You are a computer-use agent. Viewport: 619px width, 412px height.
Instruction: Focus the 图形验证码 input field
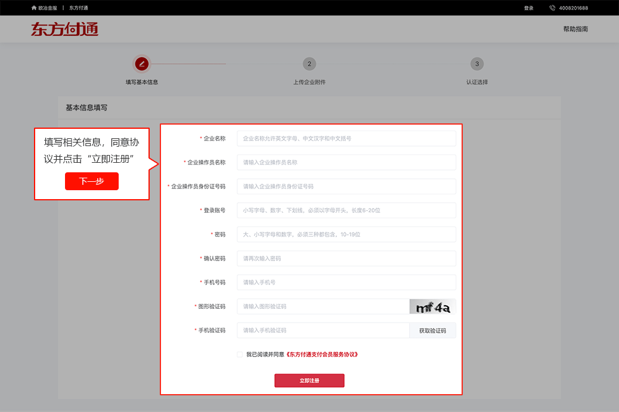[x=323, y=306]
